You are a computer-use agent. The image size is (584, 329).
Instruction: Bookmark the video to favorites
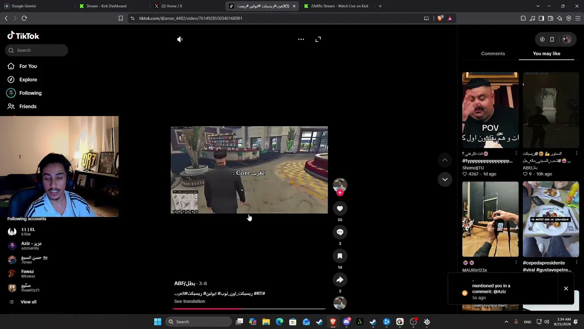pos(340,256)
